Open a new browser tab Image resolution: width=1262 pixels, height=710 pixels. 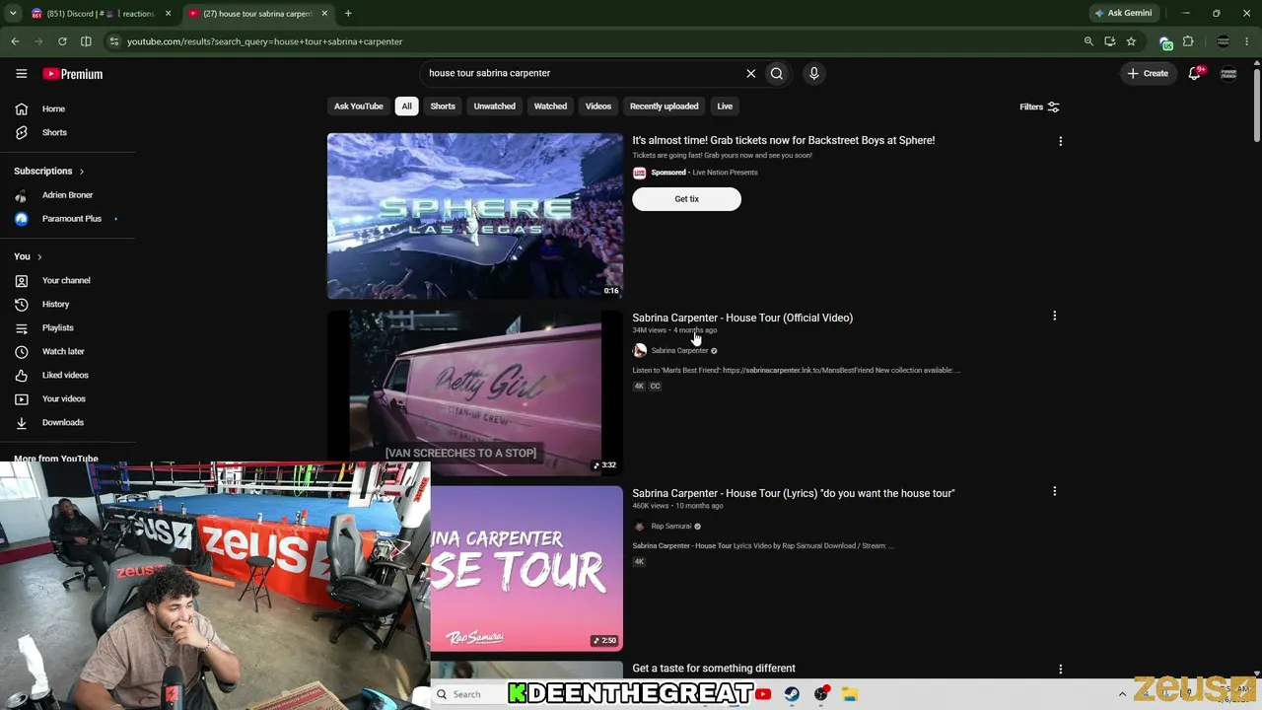pyautogui.click(x=348, y=14)
